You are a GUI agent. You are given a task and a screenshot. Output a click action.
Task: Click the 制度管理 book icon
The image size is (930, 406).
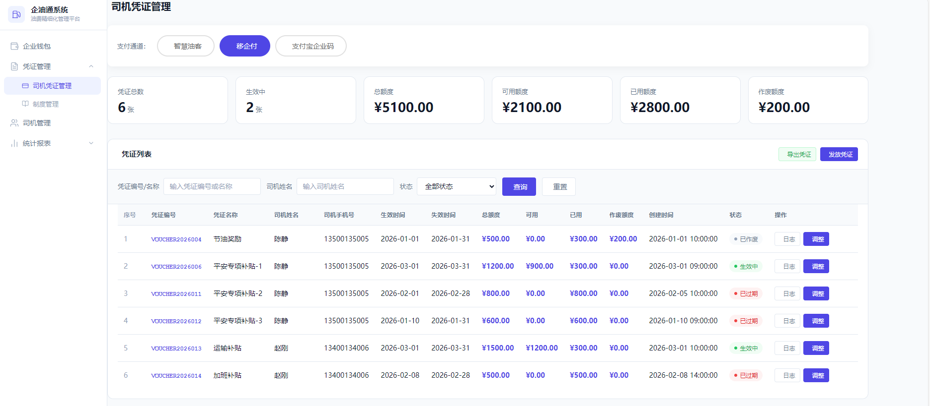pos(25,104)
